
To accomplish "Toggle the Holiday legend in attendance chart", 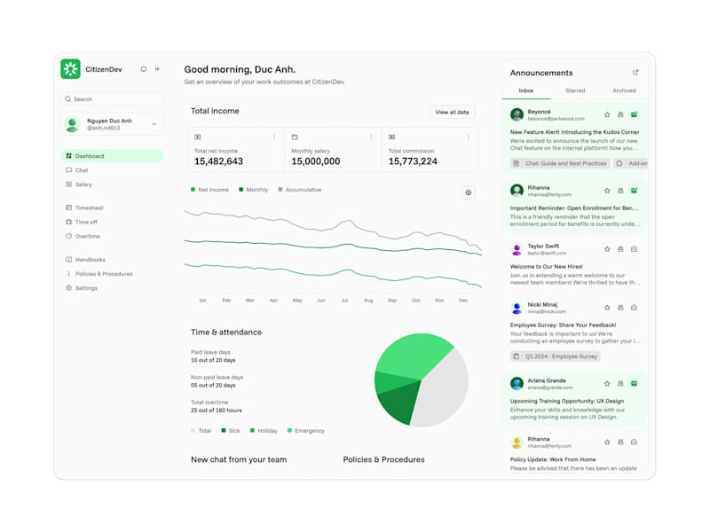I will click(x=264, y=431).
